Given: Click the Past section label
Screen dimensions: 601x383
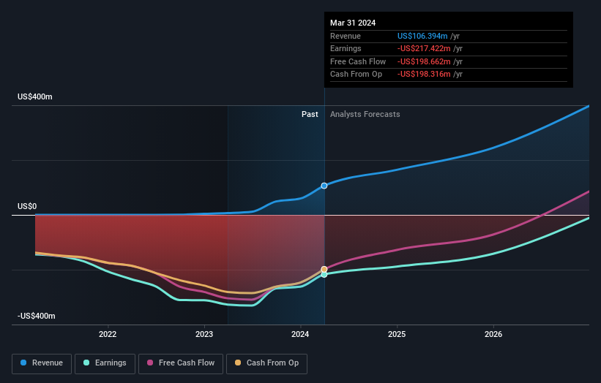Looking at the screenshot, I should [x=310, y=114].
